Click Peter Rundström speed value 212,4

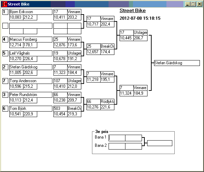30,100
